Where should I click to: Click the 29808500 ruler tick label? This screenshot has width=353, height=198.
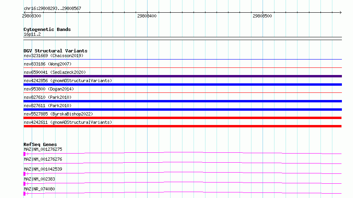[262, 16]
